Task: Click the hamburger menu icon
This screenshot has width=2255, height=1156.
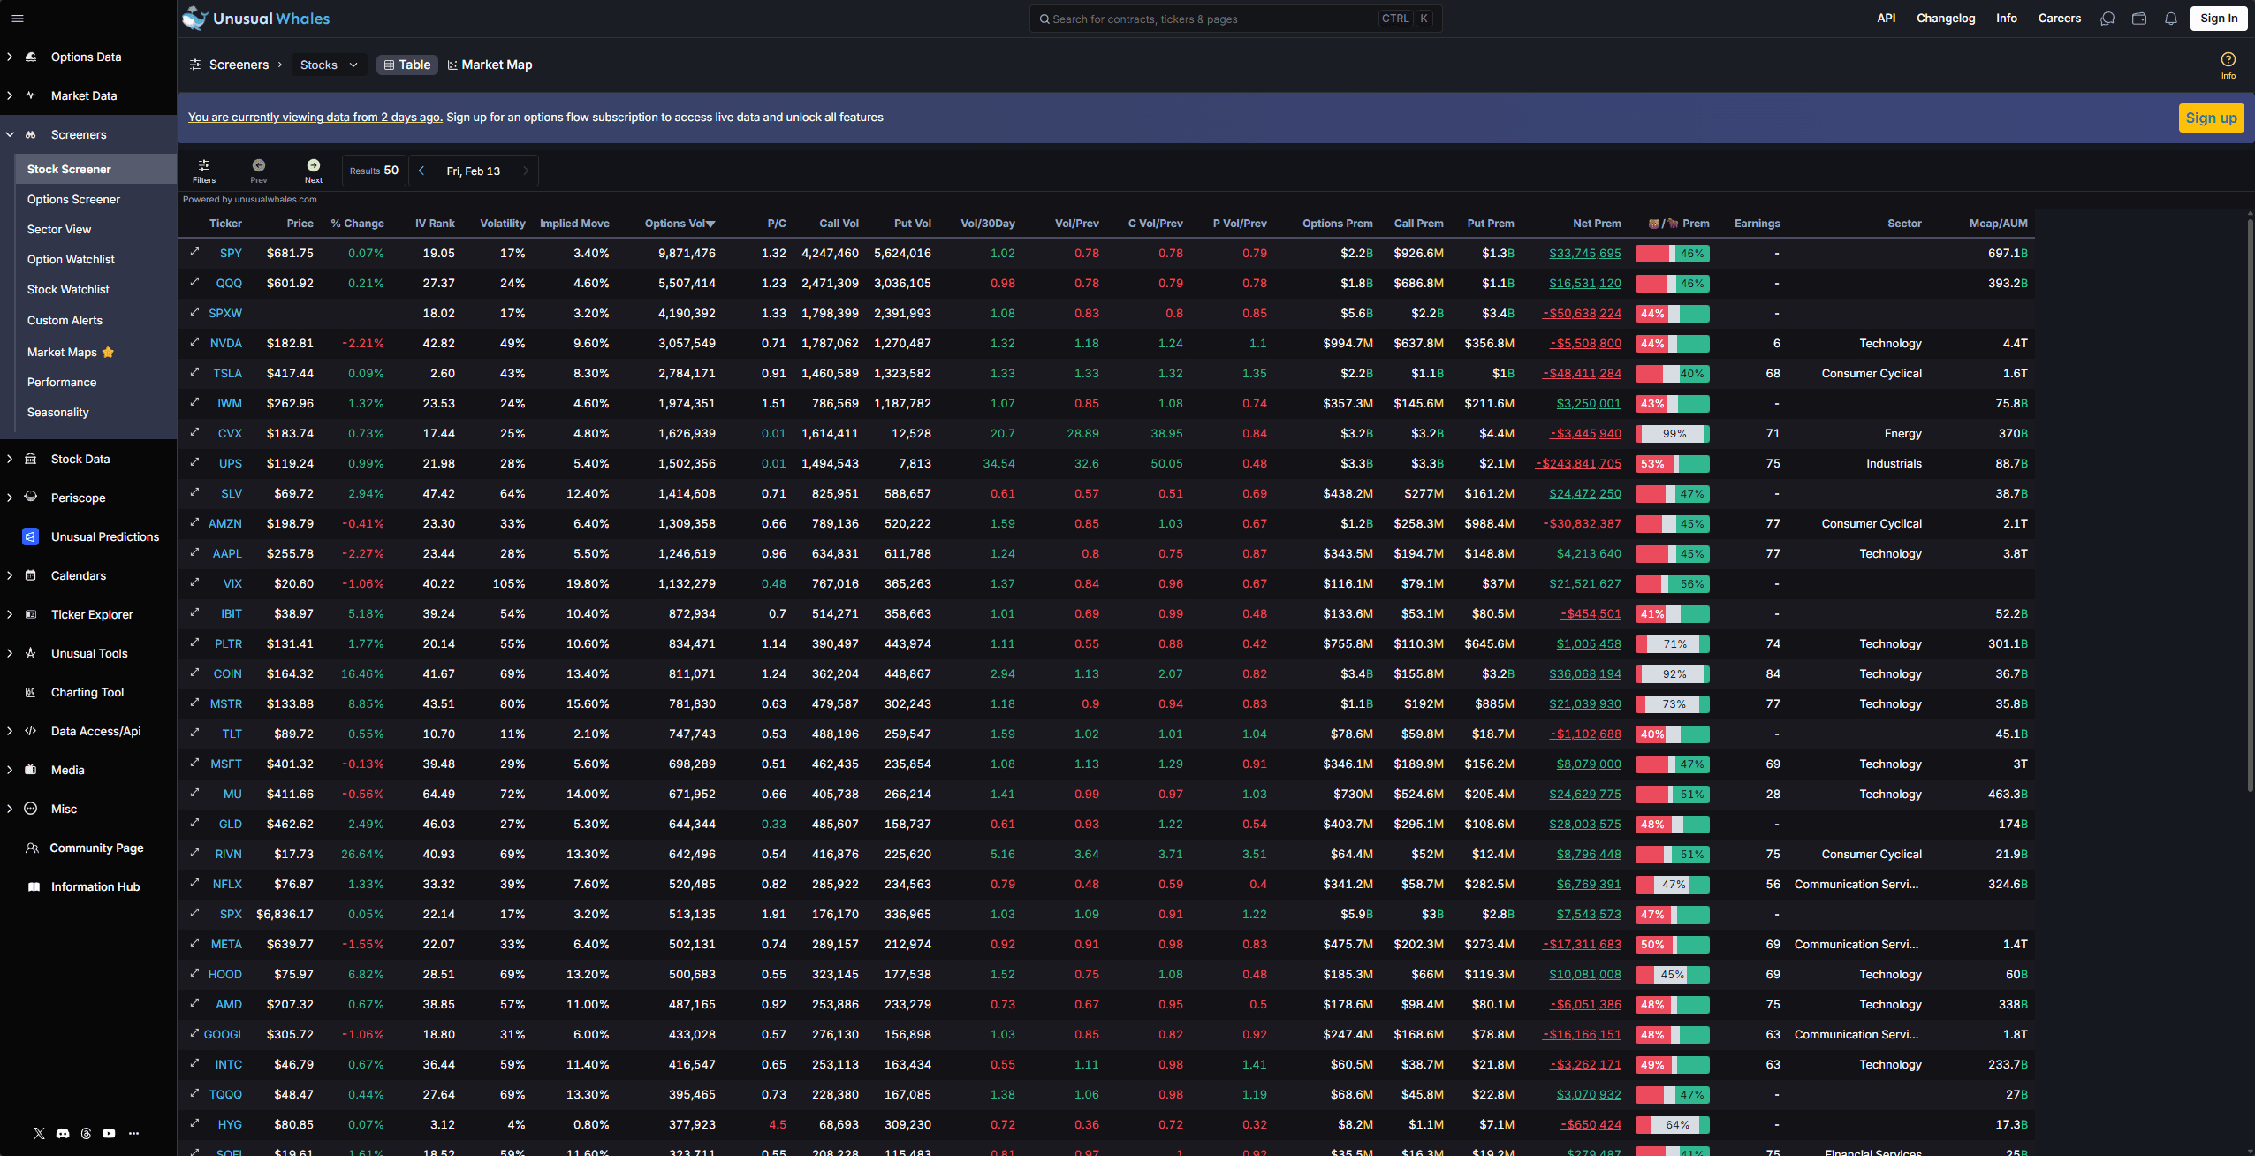Action: 18,19
